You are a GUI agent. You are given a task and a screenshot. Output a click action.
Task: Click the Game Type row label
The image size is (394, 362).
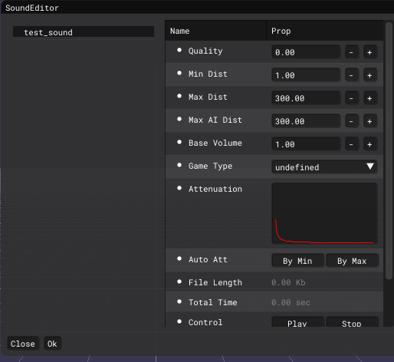coord(210,166)
